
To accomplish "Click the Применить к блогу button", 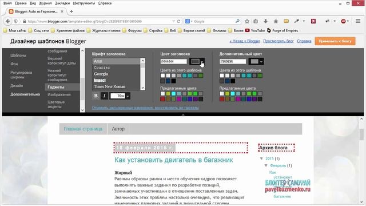I will pos(335,41).
